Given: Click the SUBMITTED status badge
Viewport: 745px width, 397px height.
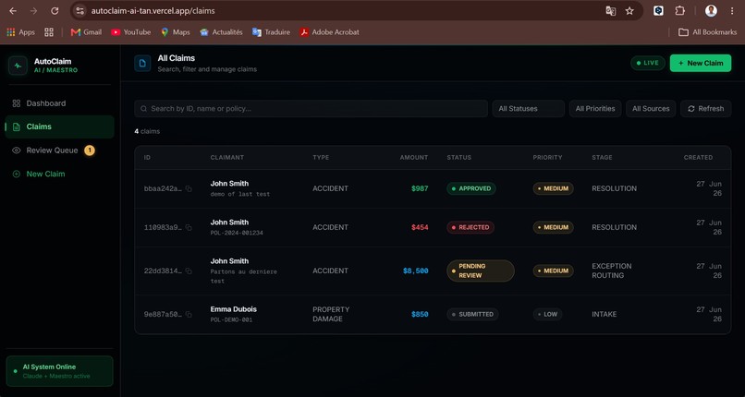Looking at the screenshot, I should [x=472, y=314].
